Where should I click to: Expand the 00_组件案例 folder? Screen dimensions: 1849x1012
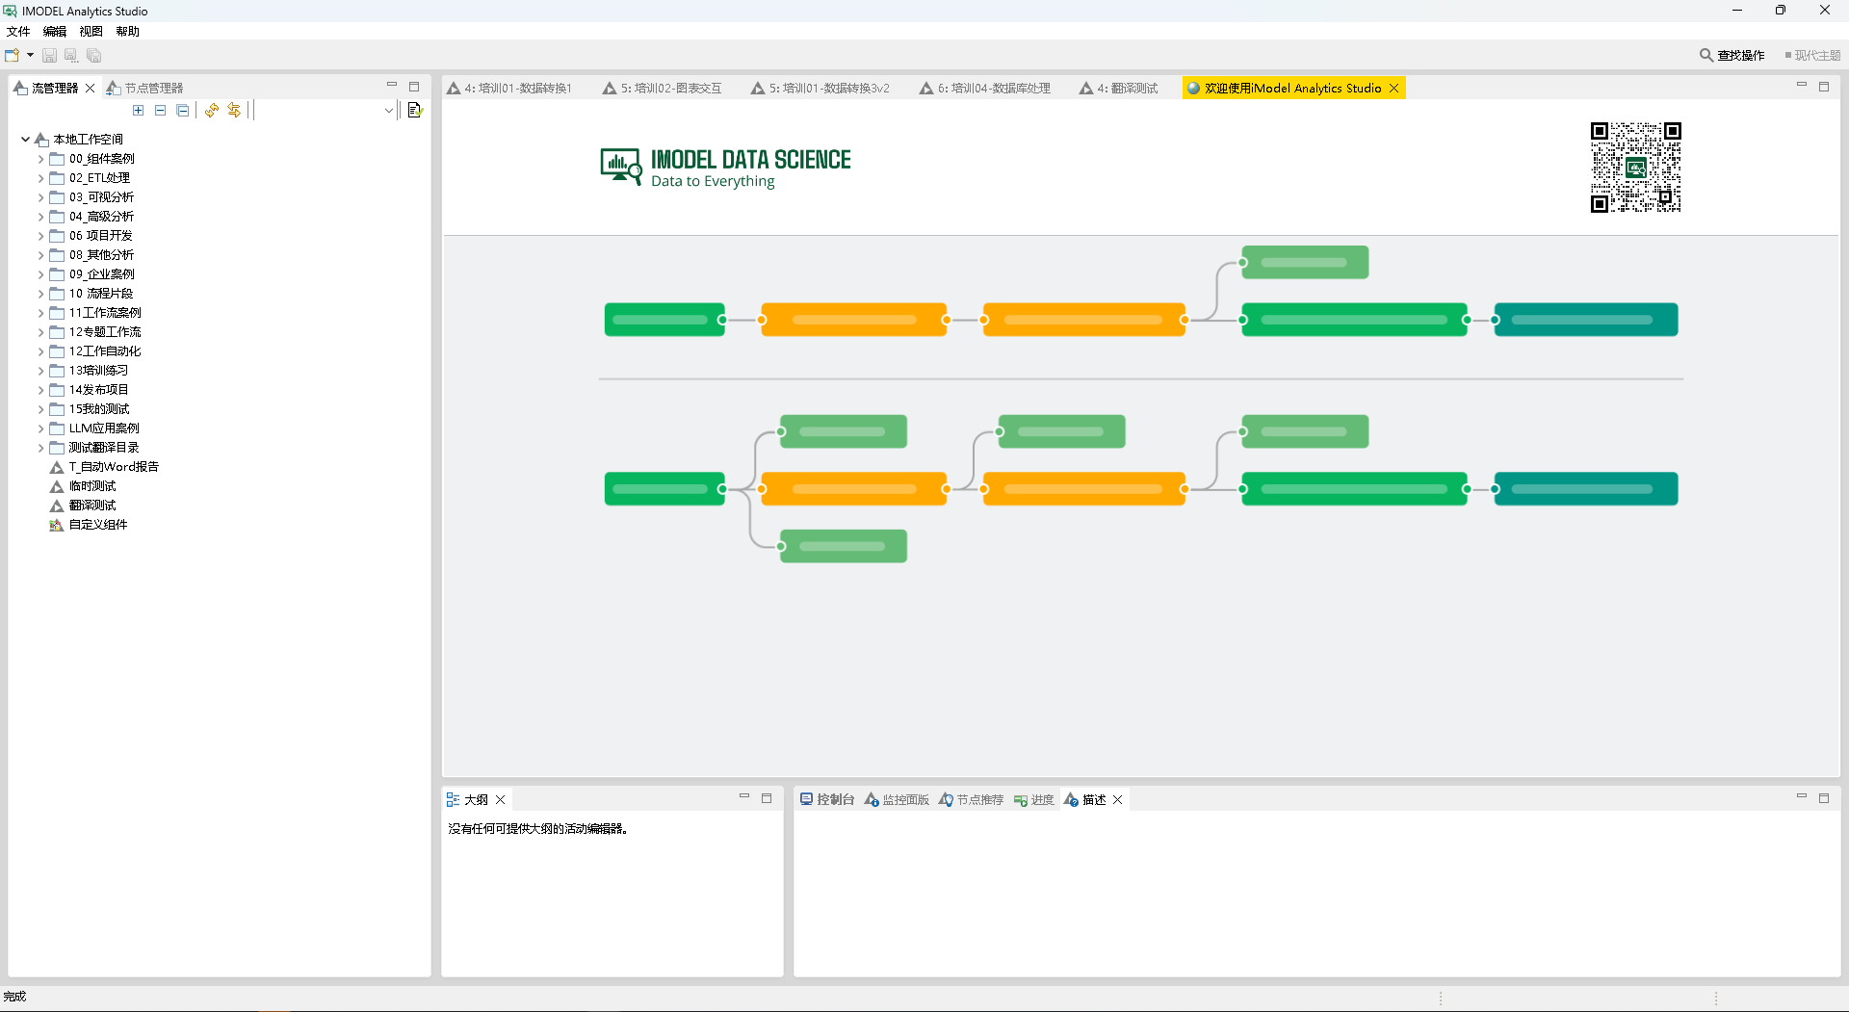tap(41, 159)
